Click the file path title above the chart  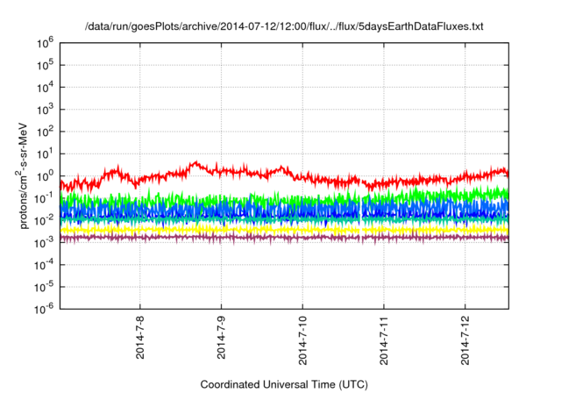click(x=284, y=26)
